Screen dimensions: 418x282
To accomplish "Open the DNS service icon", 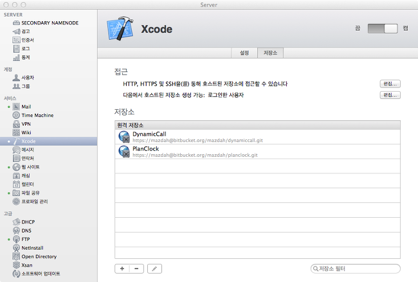I will [16, 231].
